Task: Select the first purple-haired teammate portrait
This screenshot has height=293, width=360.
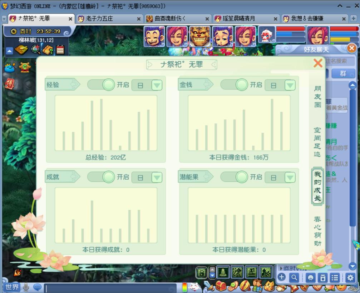Action: [x=154, y=37]
